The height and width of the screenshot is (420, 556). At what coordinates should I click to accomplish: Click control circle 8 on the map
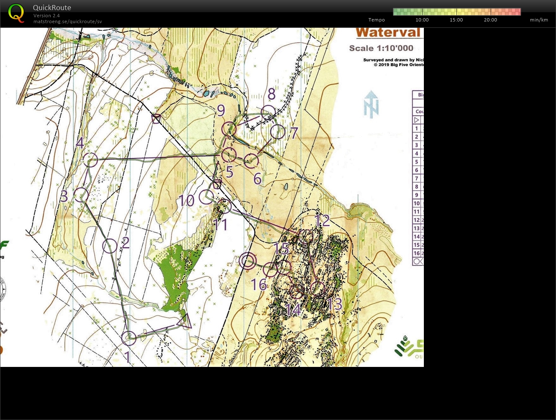click(269, 112)
